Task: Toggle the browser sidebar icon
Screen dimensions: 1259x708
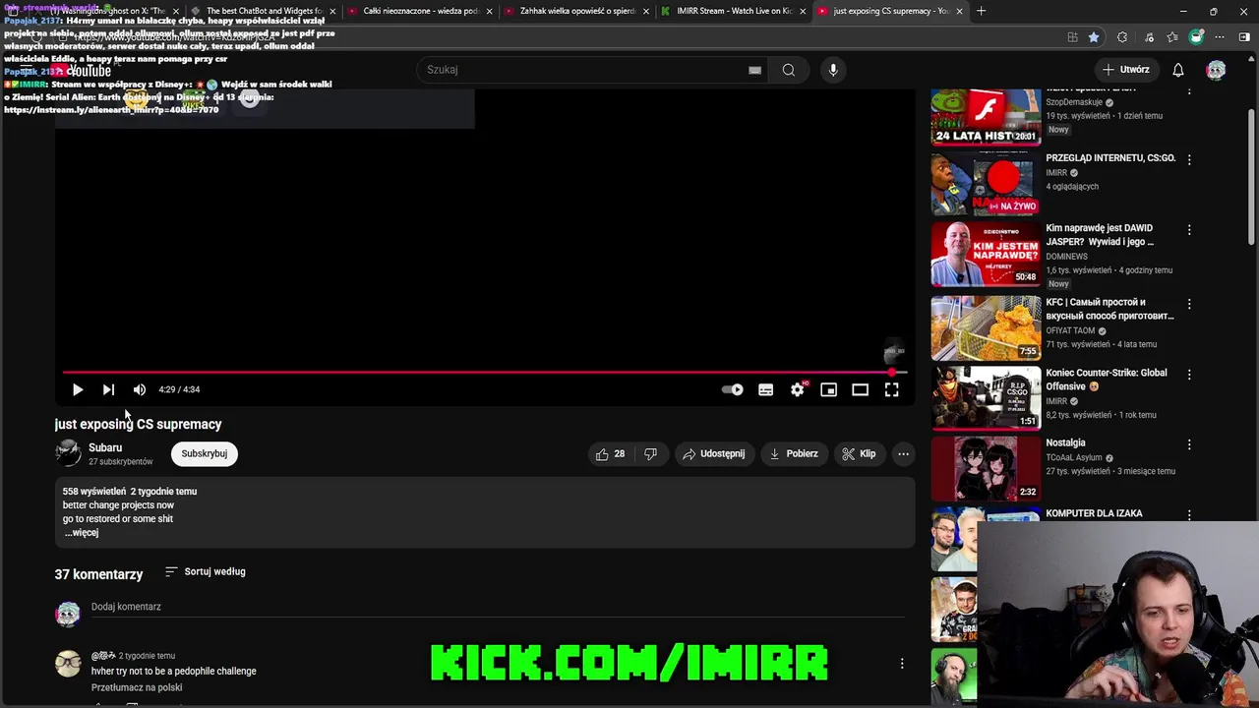Action: tap(1244, 37)
